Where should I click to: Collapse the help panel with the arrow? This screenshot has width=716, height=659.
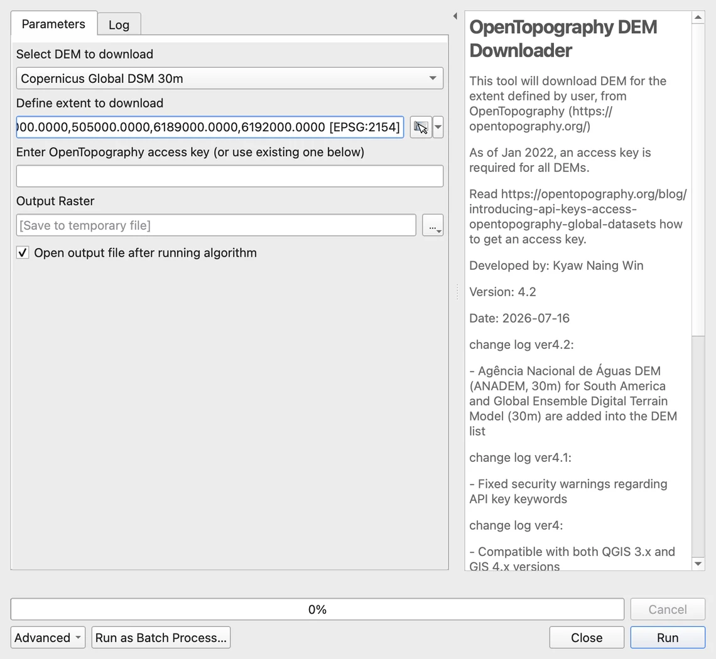click(455, 16)
